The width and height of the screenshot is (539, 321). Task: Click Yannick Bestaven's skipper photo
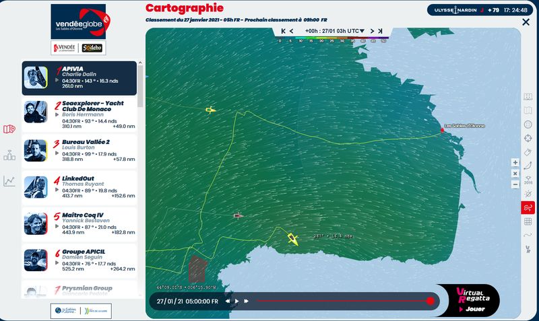coord(36,224)
